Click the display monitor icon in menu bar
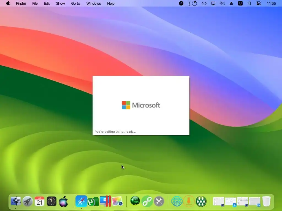282x211 pixels. 213,3
